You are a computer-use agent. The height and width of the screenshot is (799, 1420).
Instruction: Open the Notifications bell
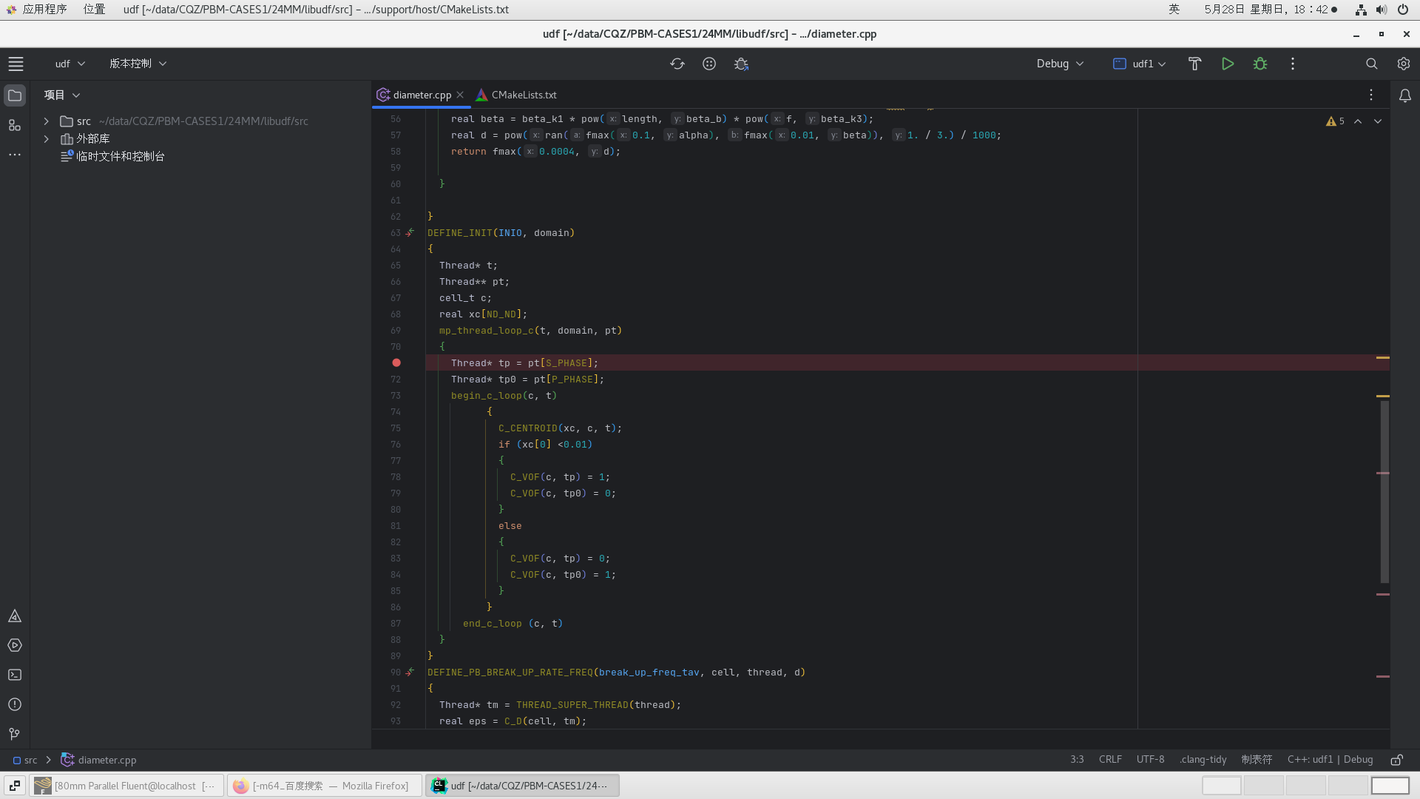coord(1405,95)
